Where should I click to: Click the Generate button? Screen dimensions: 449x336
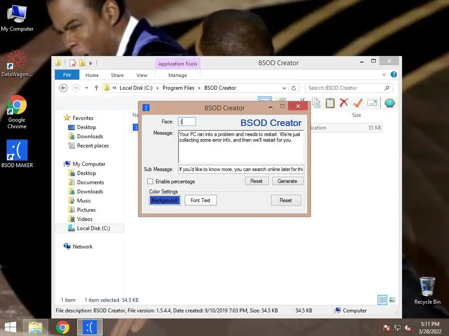(x=288, y=181)
